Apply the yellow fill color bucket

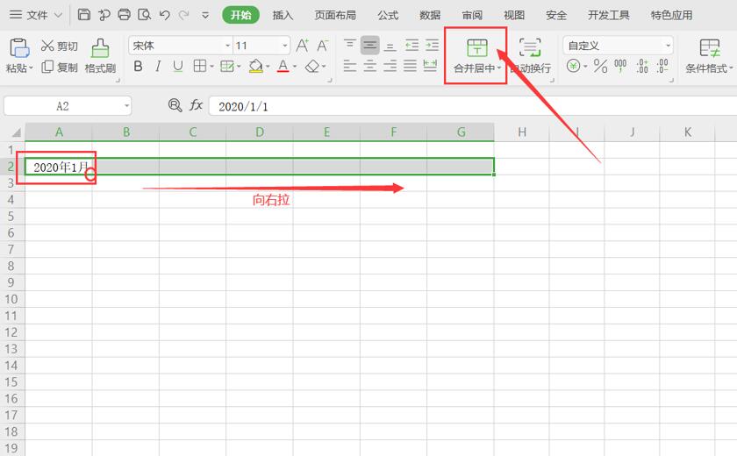click(255, 67)
